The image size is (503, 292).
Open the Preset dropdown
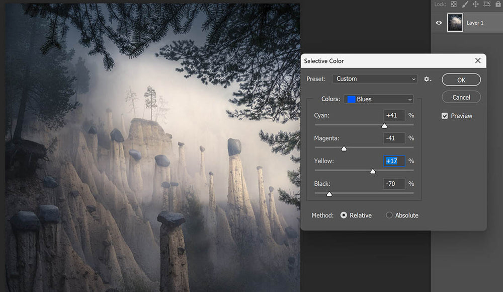[x=374, y=79]
